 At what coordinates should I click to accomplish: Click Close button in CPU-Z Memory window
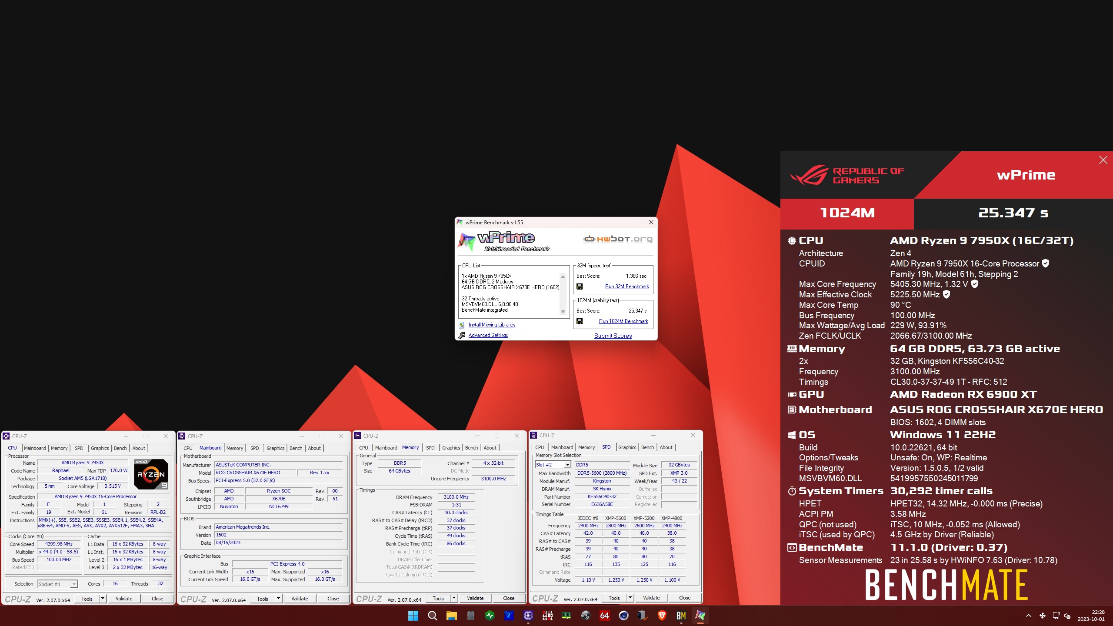509,598
